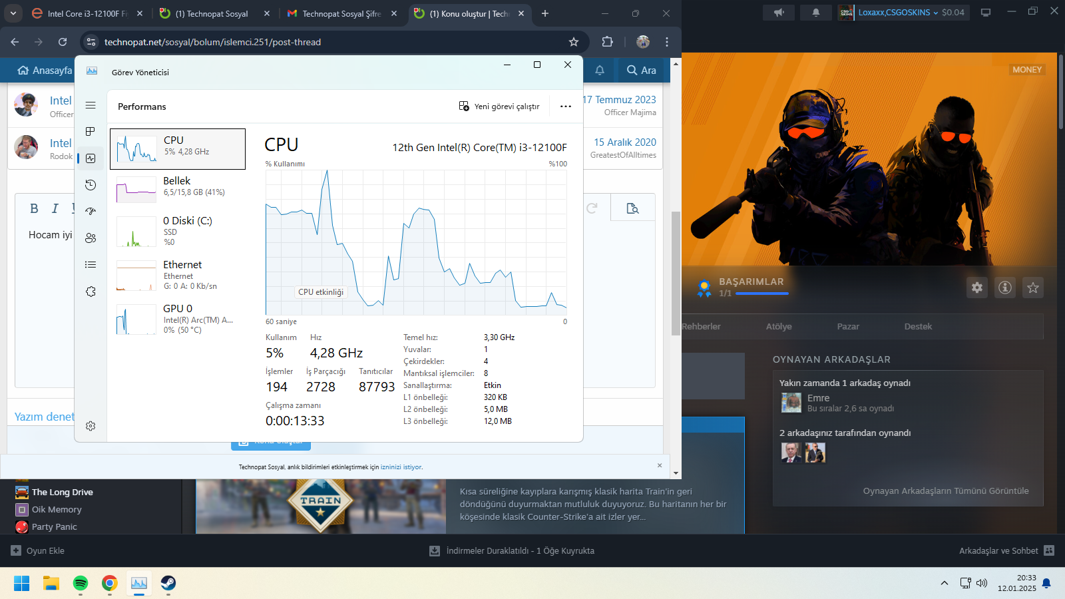Screen dimensions: 1065x599
Task: Click the redo icon in the post editor
Action: pos(592,208)
